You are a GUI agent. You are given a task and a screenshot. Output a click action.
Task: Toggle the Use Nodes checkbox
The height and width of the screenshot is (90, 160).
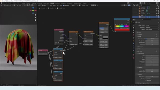click(x=63, y=5)
